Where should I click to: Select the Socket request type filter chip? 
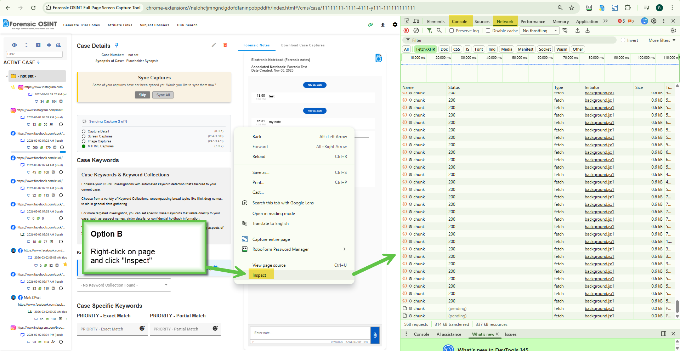coord(545,49)
